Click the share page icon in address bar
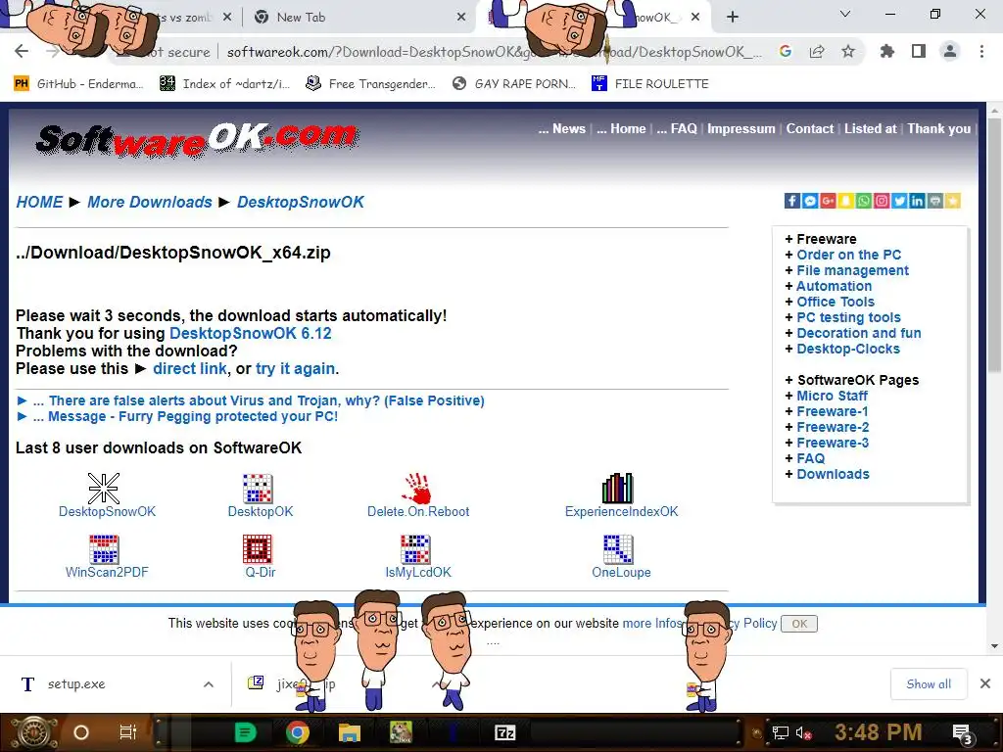The image size is (1003, 752). click(817, 51)
